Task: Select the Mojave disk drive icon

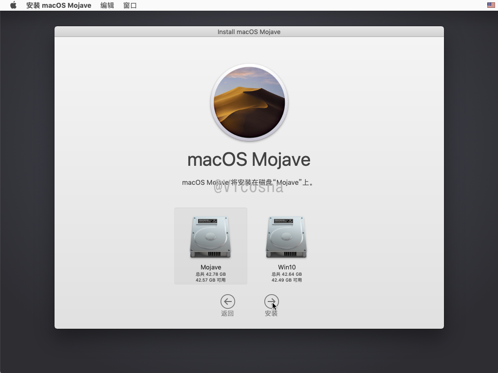Action: 210,237
